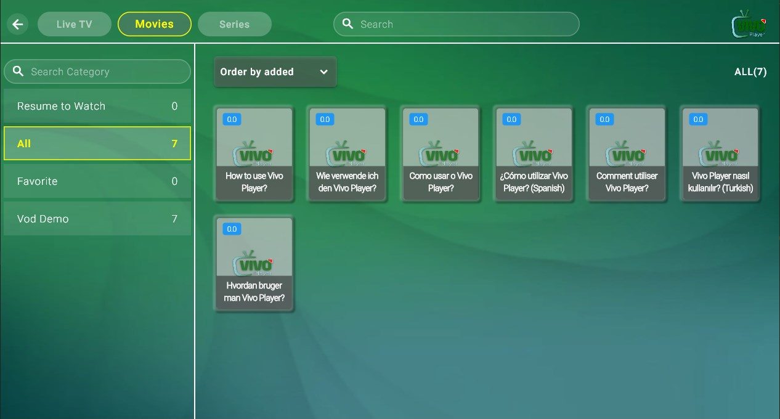Click the 0.0 rating badge on Wie verwende ich
The width and height of the screenshot is (780, 419).
point(325,120)
